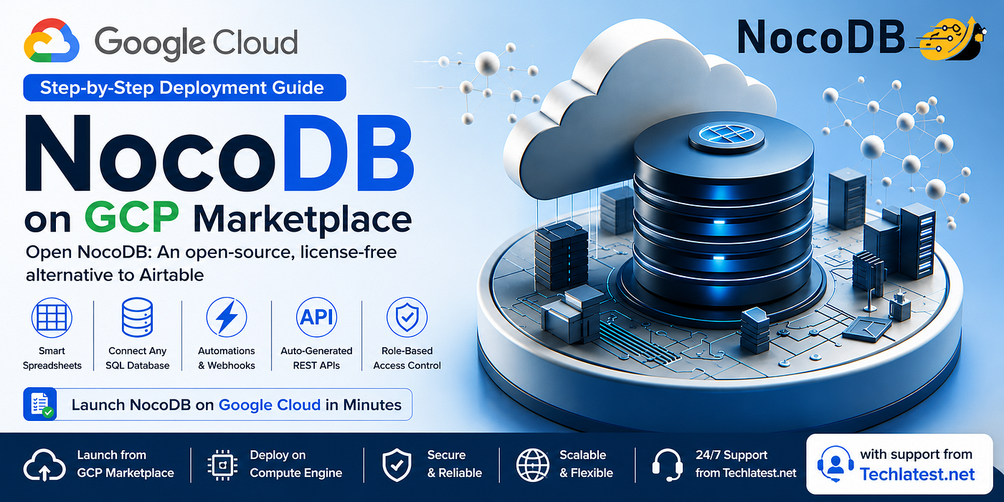Click the Techlatest support agent icon
Image resolution: width=1004 pixels, height=502 pixels.
tap(835, 465)
